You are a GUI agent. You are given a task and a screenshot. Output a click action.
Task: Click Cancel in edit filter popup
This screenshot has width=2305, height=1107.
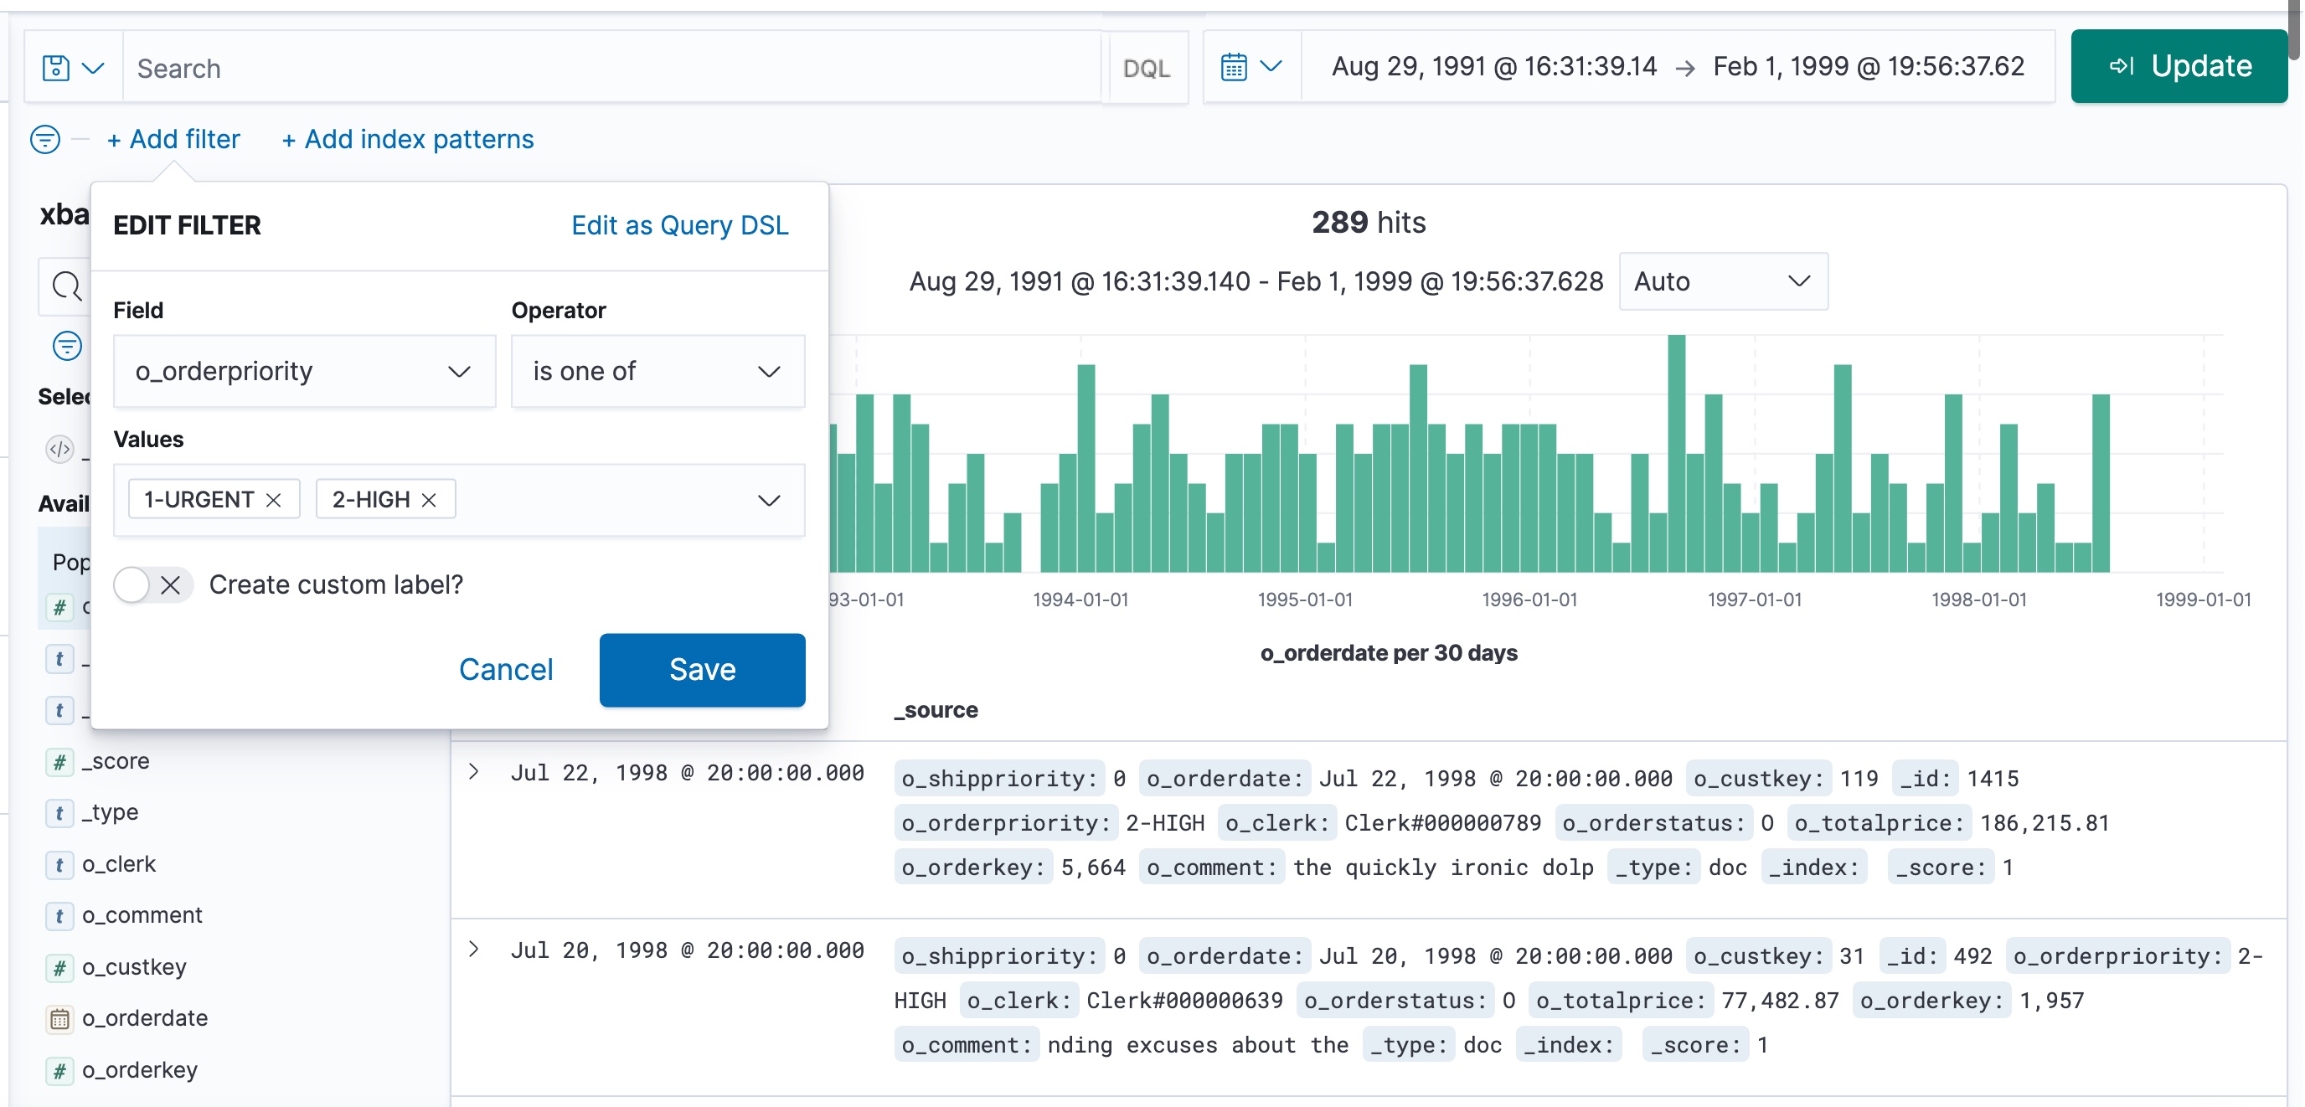pos(506,670)
